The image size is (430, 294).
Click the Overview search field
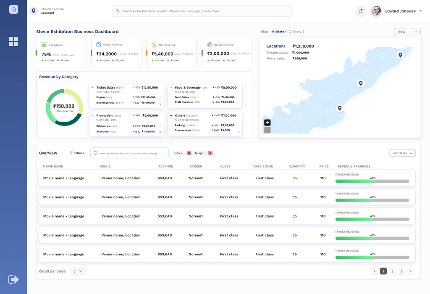(x=129, y=153)
